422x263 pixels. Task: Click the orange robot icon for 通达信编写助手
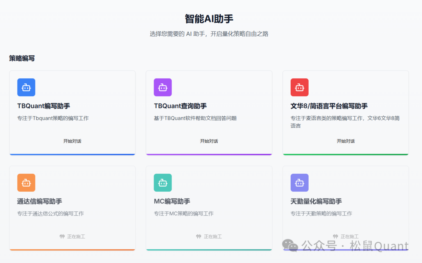[26, 183]
